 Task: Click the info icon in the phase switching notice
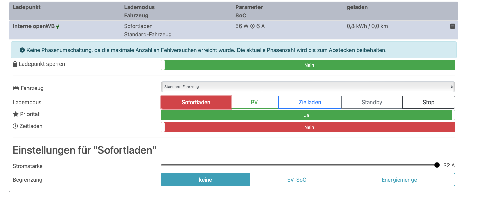(22, 50)
